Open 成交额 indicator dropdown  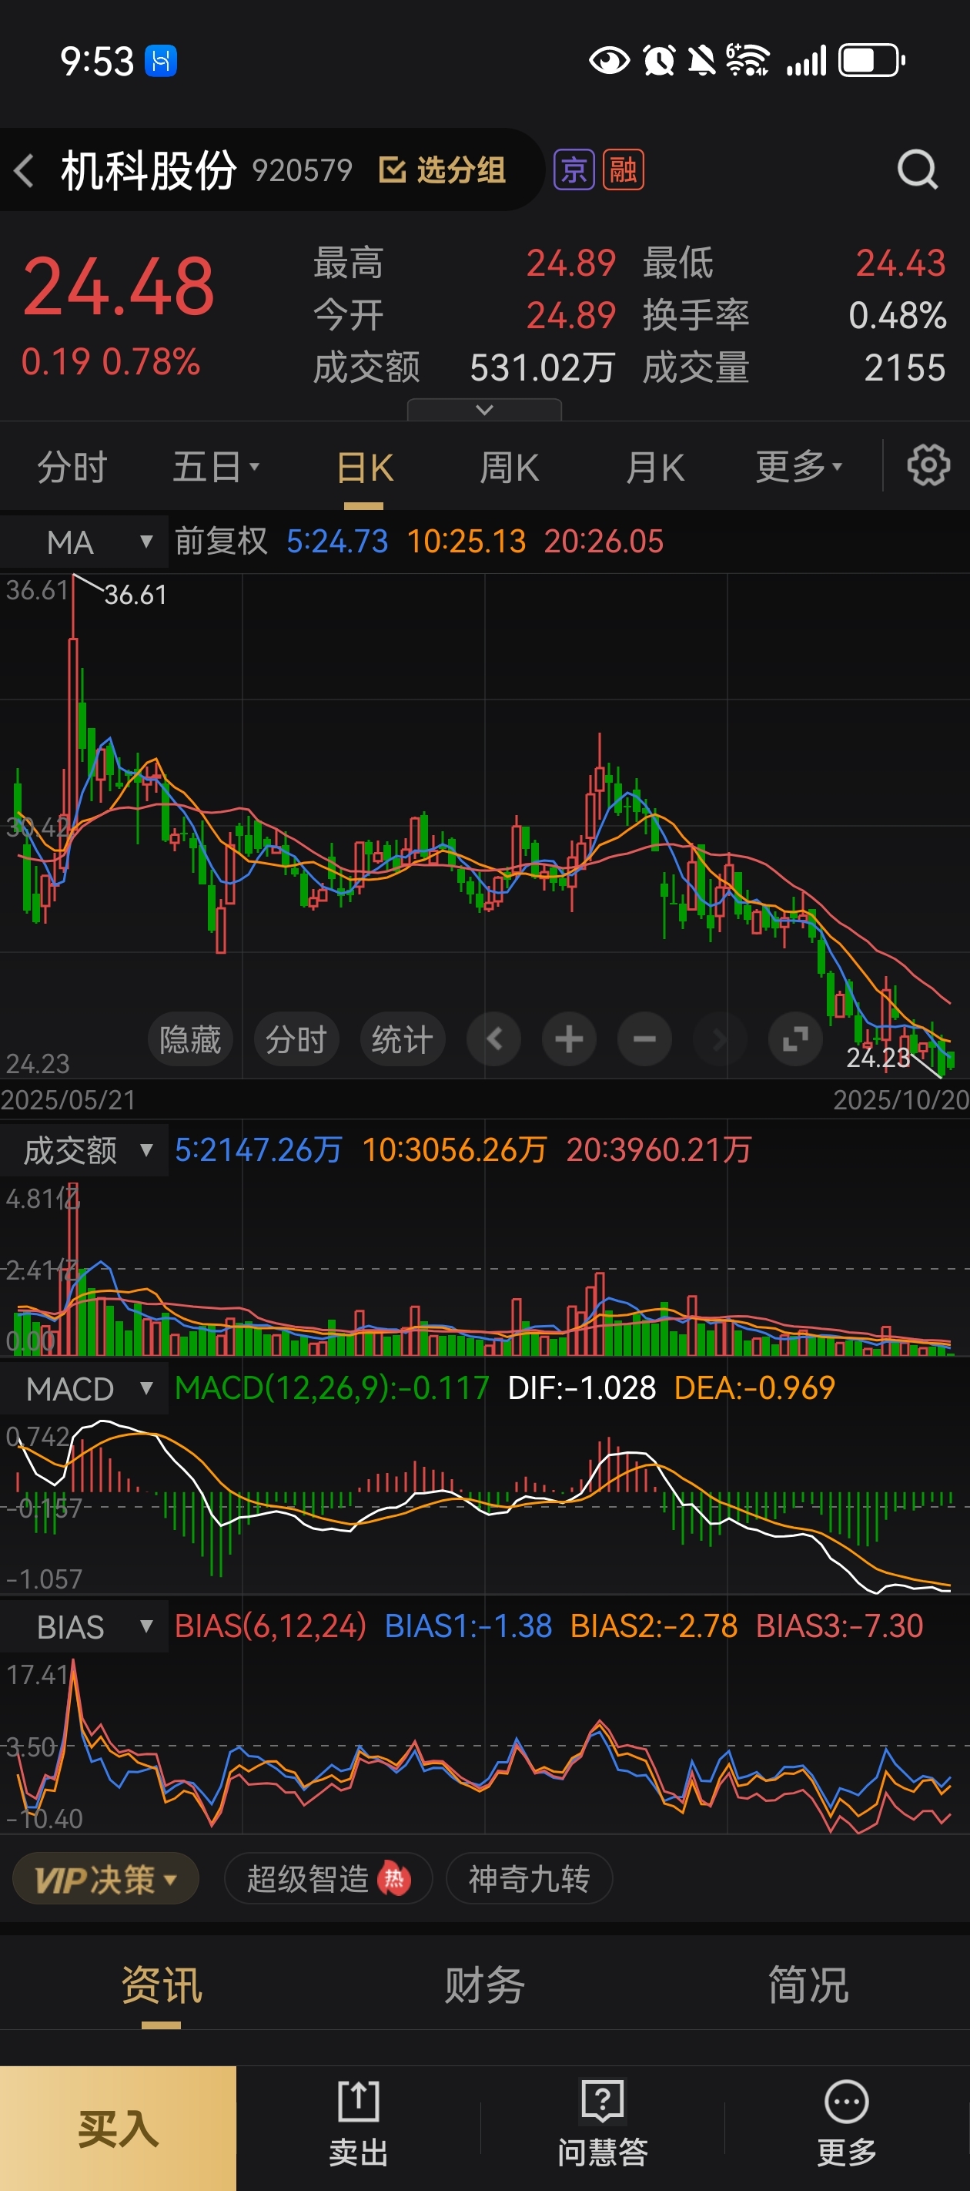click(84, 1150)
